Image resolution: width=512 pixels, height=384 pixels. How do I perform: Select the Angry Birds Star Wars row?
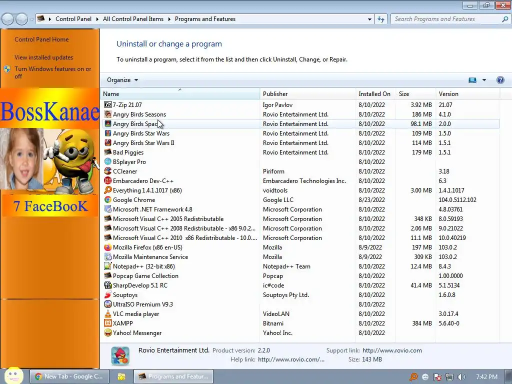click(x=300, y=133)
